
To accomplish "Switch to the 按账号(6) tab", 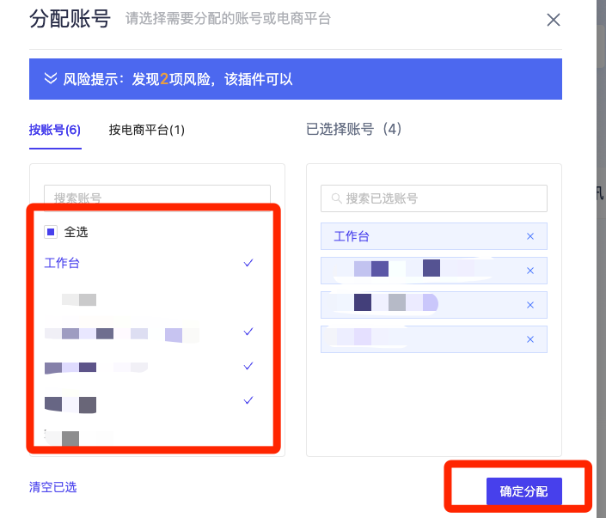I will [x=54, y=130].
